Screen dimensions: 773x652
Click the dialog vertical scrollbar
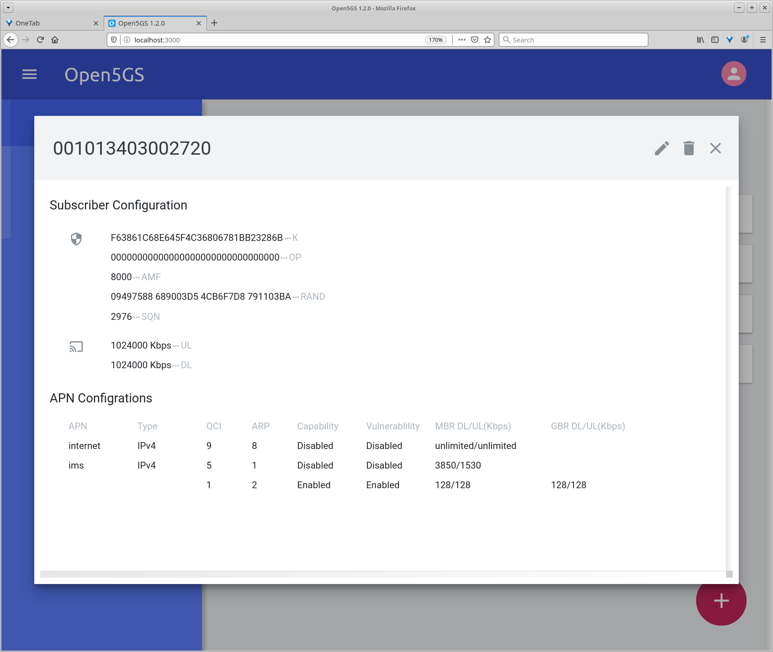(729, 379)
